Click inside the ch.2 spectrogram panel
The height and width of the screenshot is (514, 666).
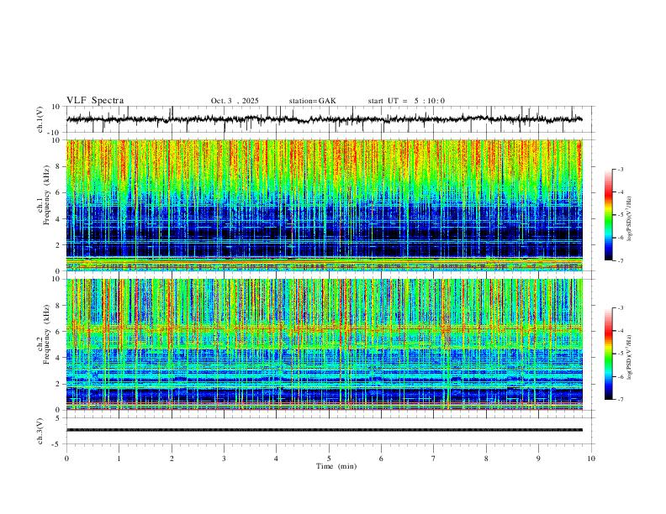[x=324, y=344]
